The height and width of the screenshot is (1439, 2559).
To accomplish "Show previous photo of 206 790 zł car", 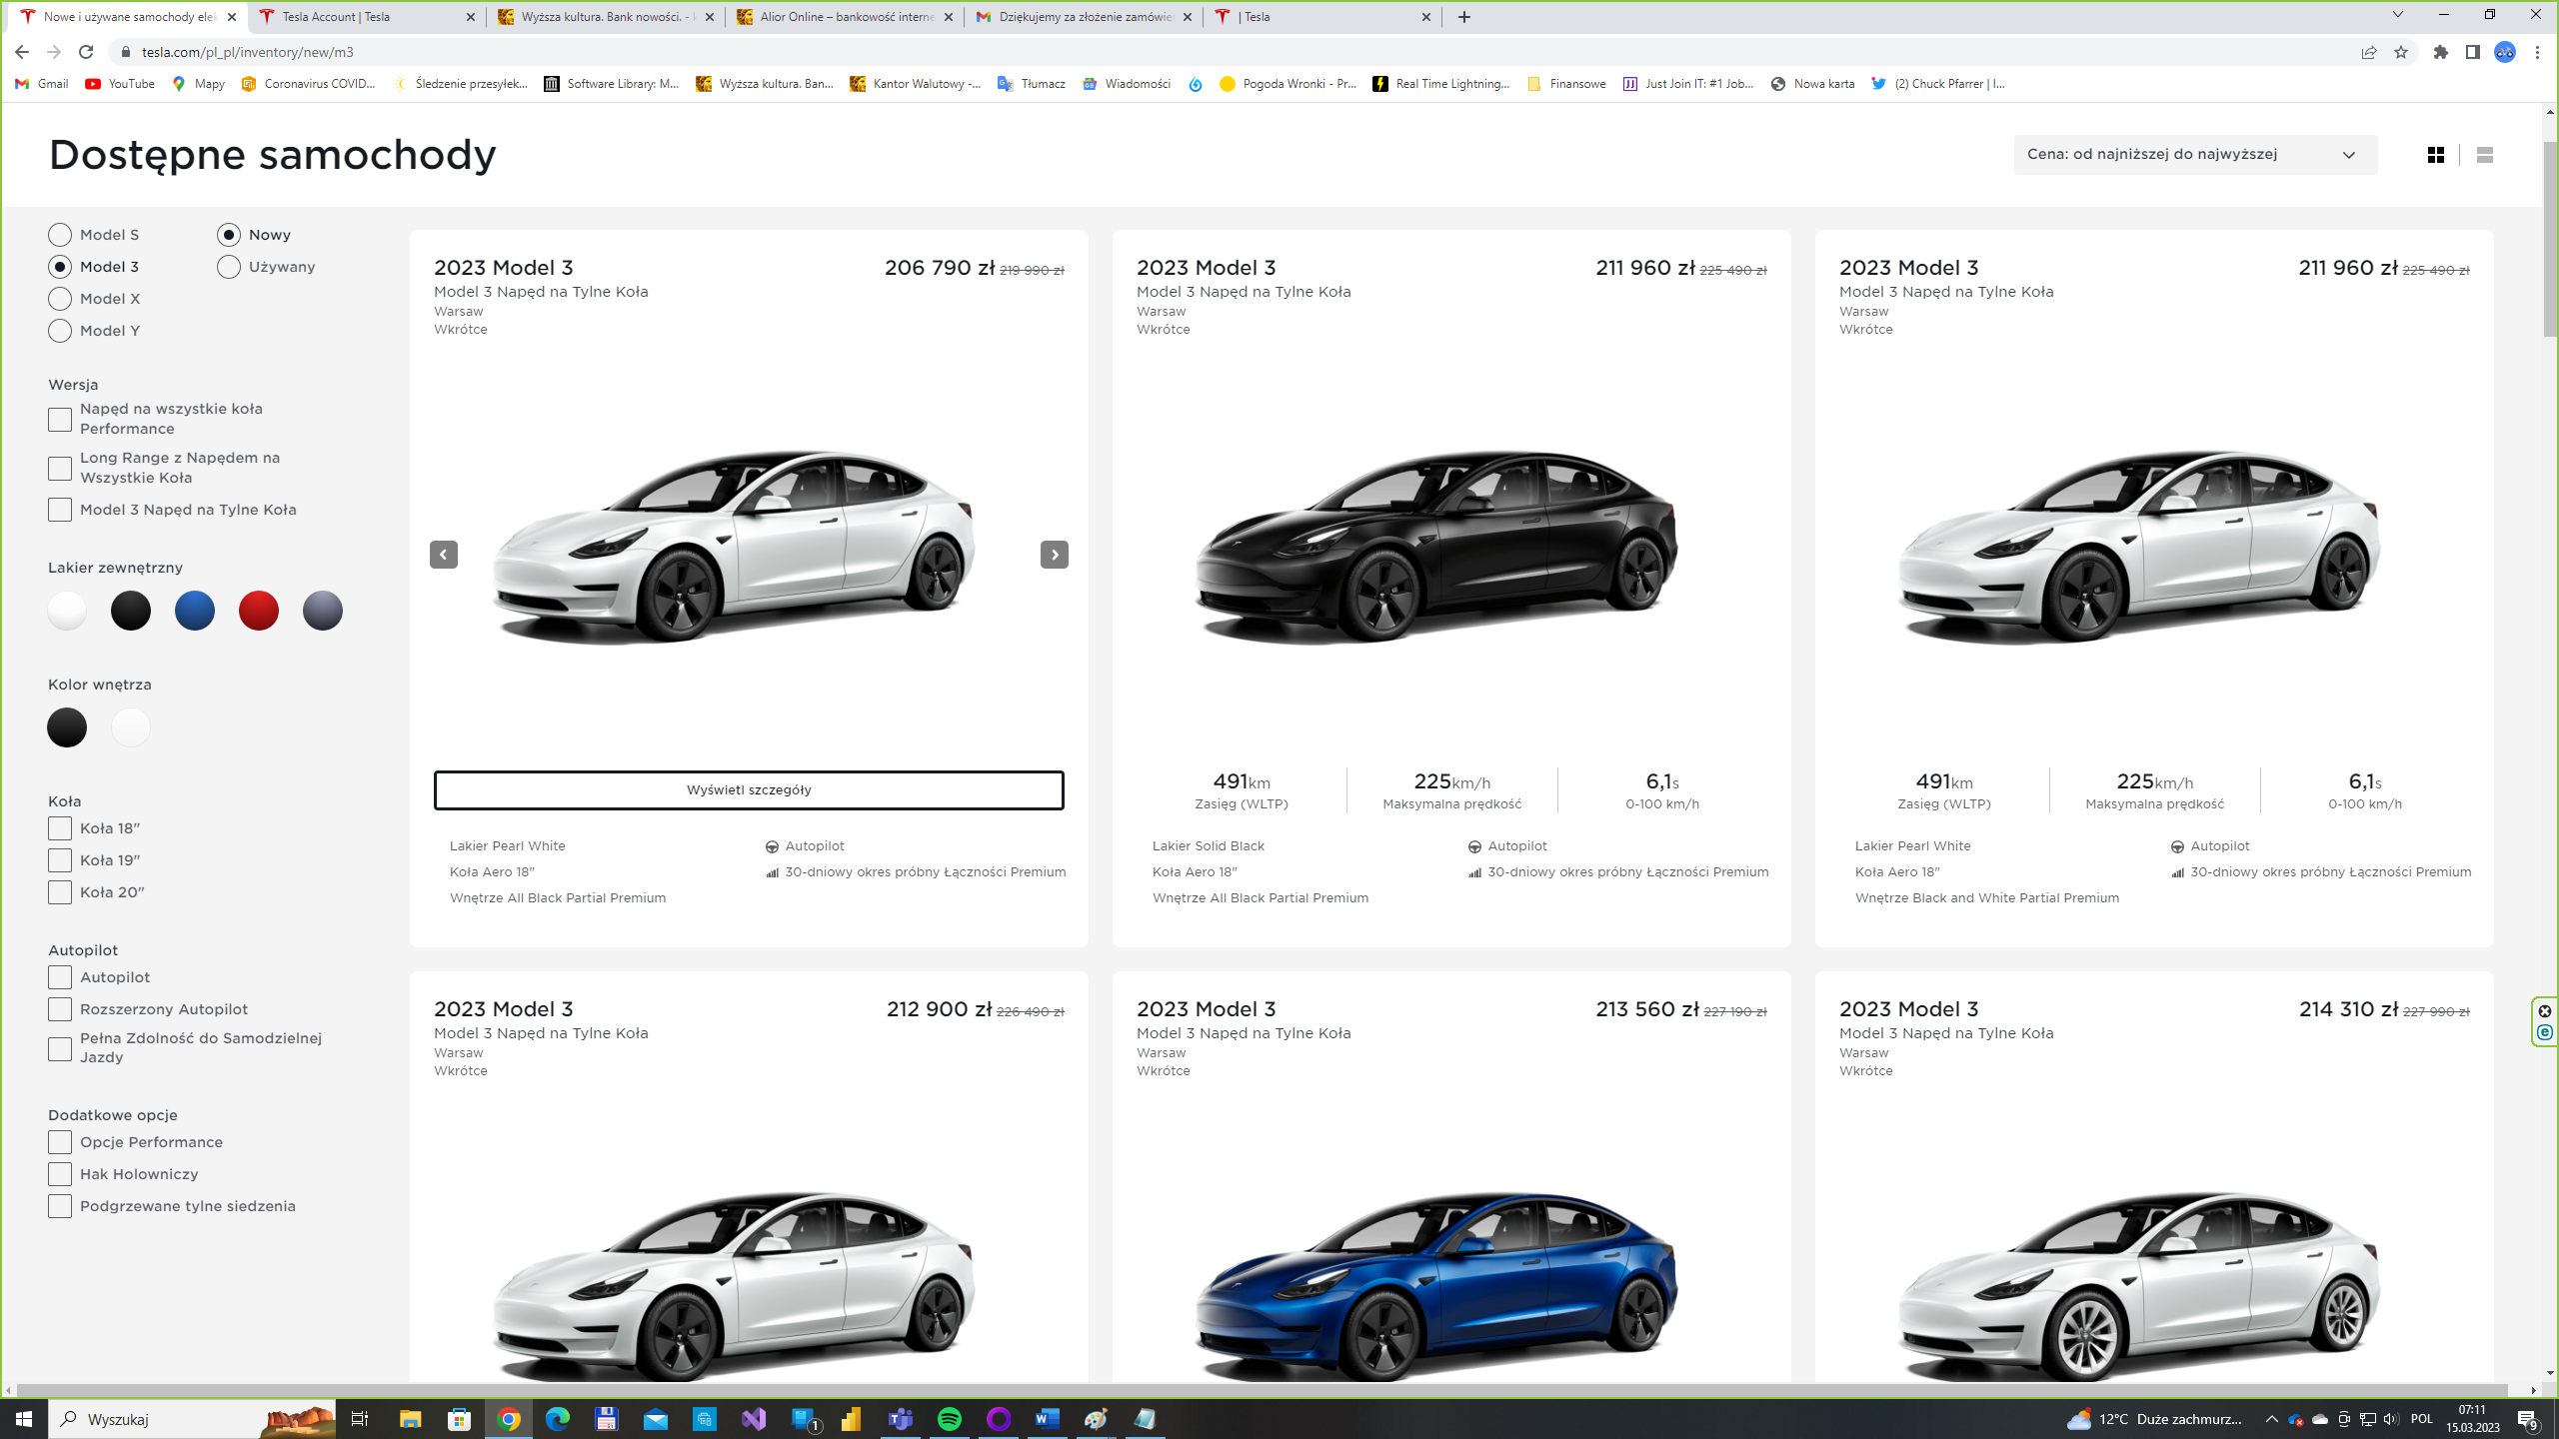I will coord(444,555).
